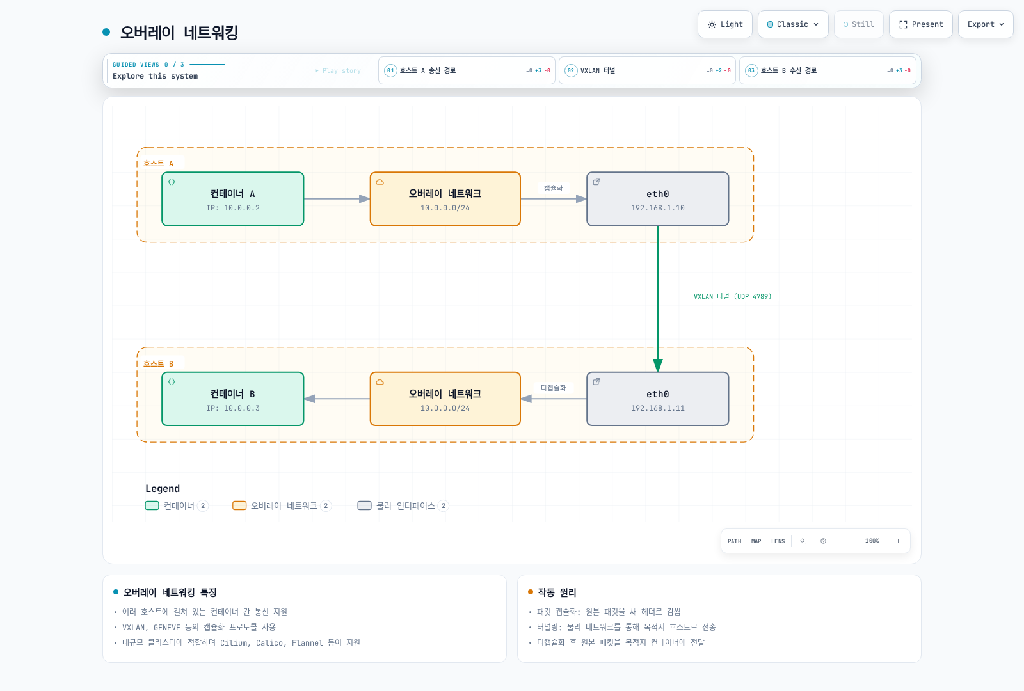
Task: Switch to MAP mode
Action: tap(756, 541)
